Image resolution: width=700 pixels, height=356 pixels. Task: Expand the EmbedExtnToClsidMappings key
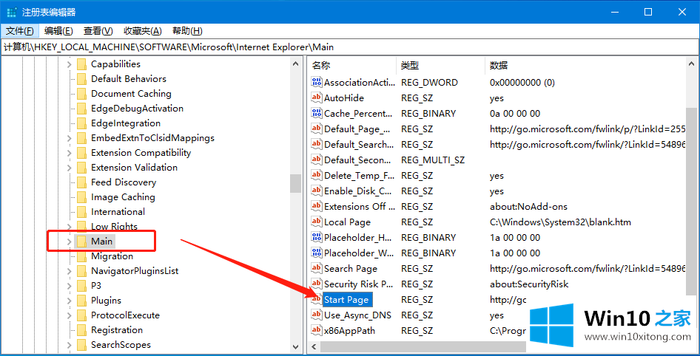(x=70, y=138)
